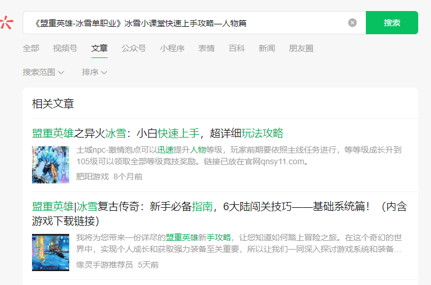Expand the 搜索范围 dropdown
431x285 pixels.
tap(44, 73)
